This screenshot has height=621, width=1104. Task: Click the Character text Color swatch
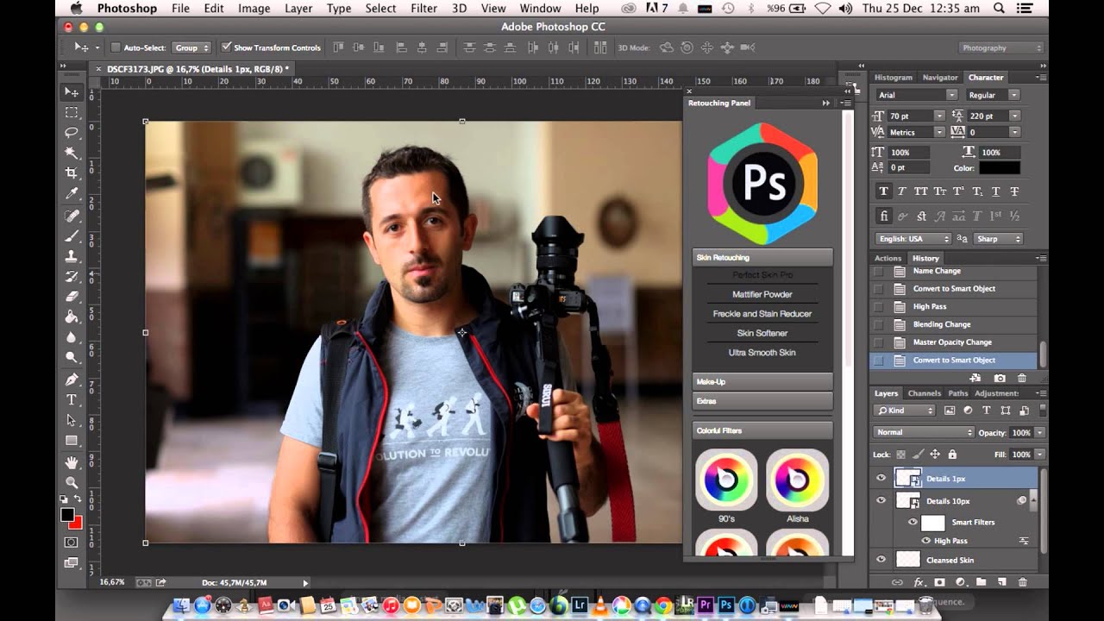999,168
